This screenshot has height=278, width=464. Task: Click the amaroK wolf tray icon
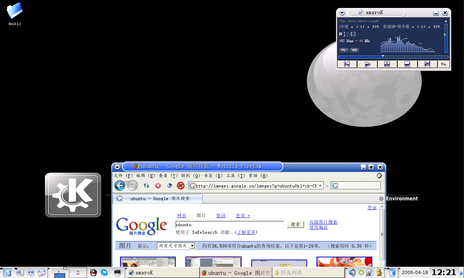click(x=370, y=273)
